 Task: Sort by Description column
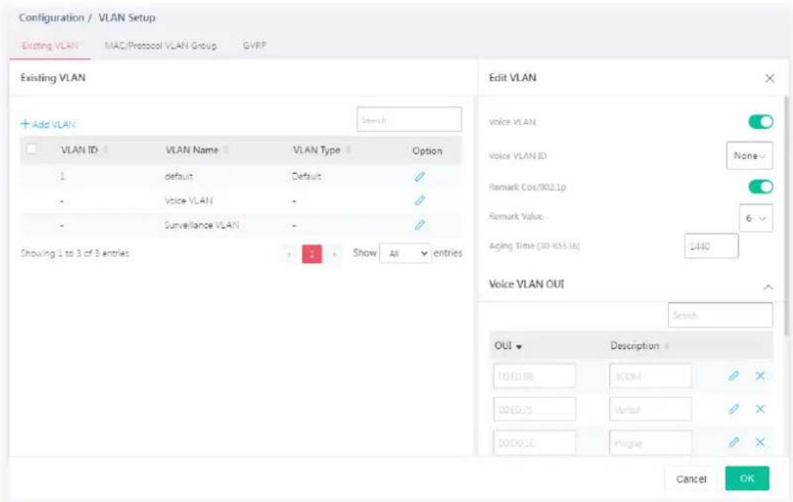click(667, 346)
